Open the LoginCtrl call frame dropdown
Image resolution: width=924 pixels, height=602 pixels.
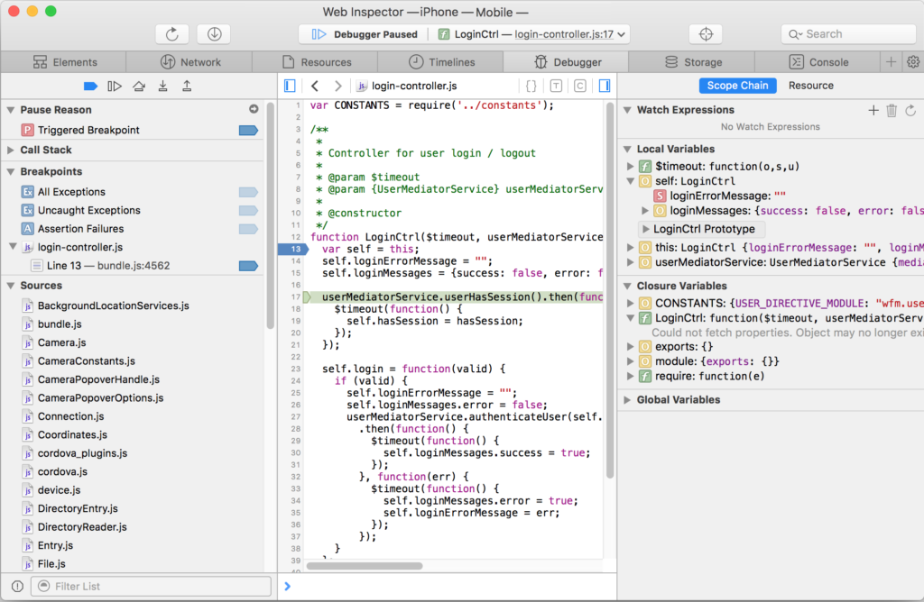click(x=532, y=34)
